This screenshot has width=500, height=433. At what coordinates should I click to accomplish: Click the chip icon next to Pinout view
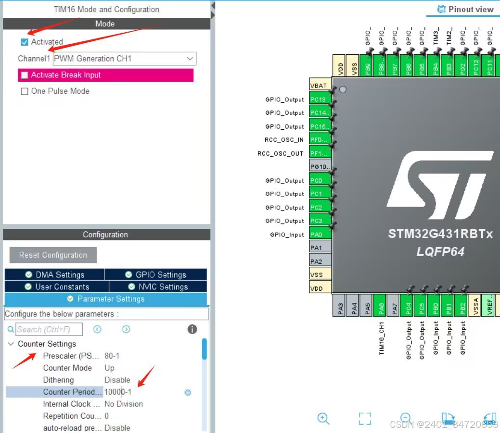point(441,9)
